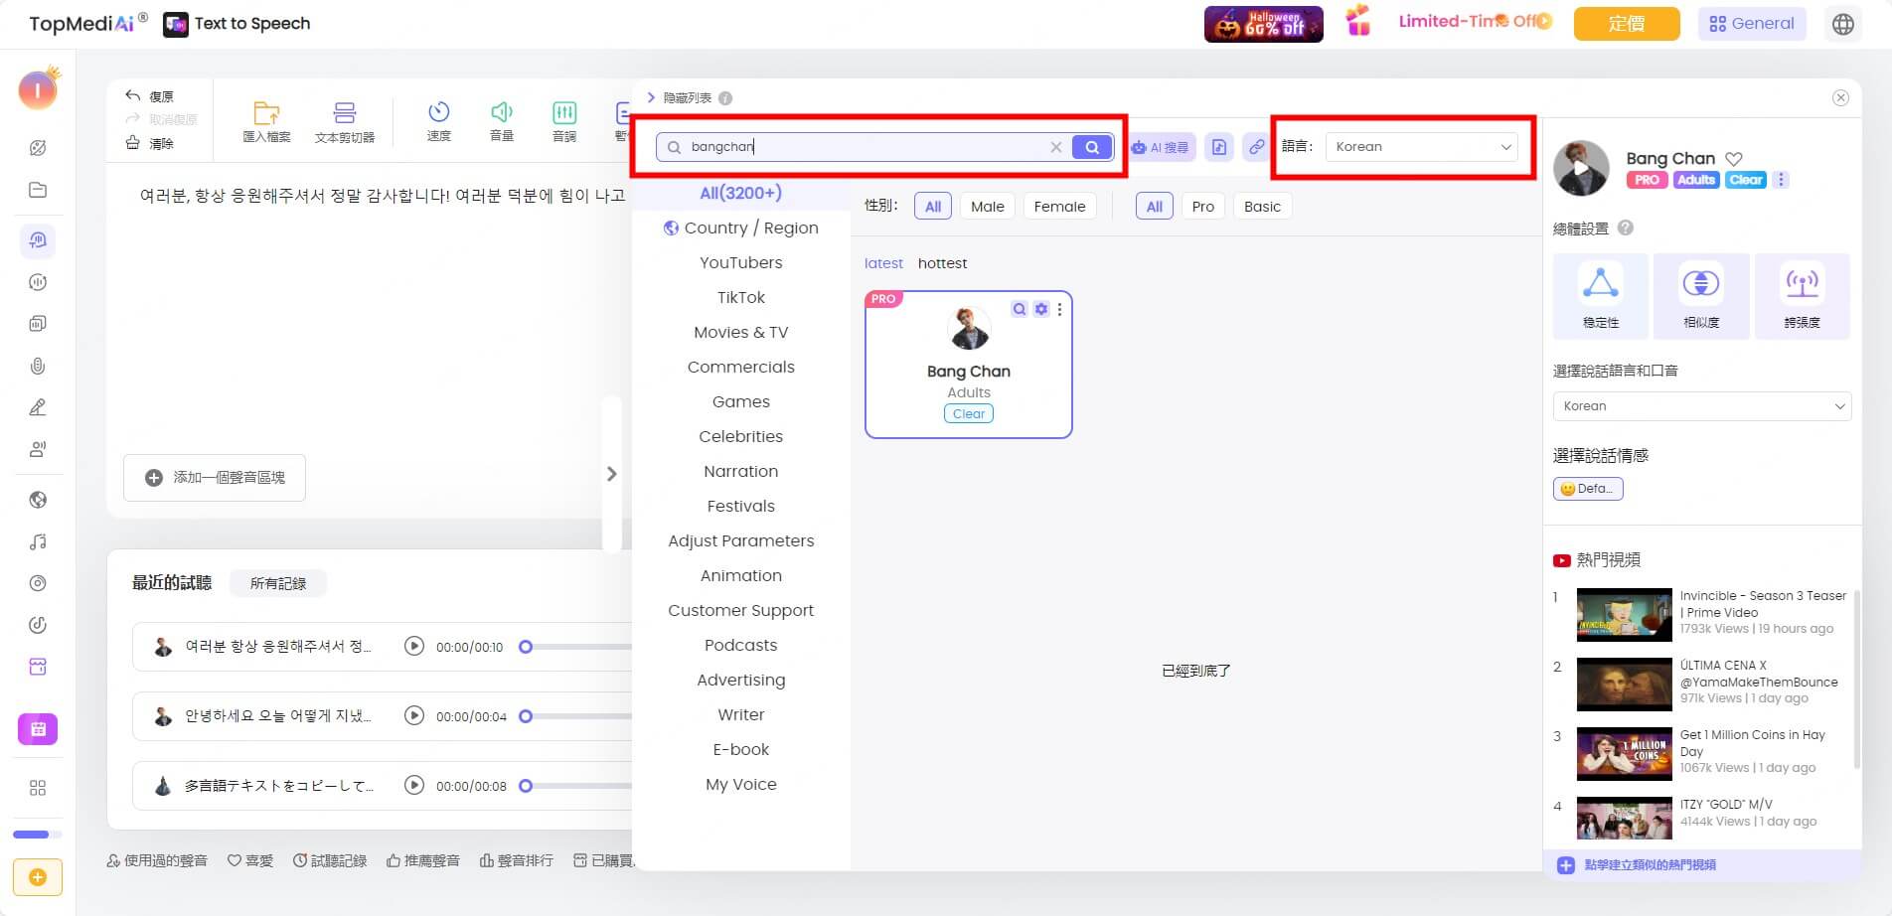The image size is (1892, 916).
Task: Clear the bangchan search text with X
Action: tap(1055, 147)
